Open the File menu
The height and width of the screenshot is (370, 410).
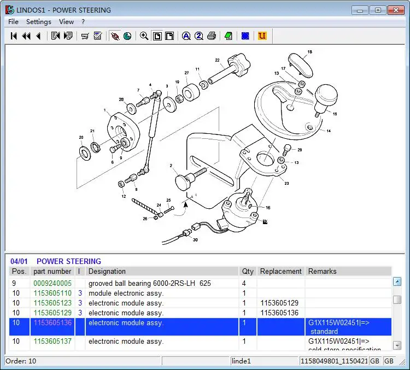(x=14, y=22)
